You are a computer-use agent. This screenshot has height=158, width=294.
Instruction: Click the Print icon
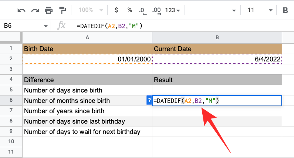tap(48, 10)
